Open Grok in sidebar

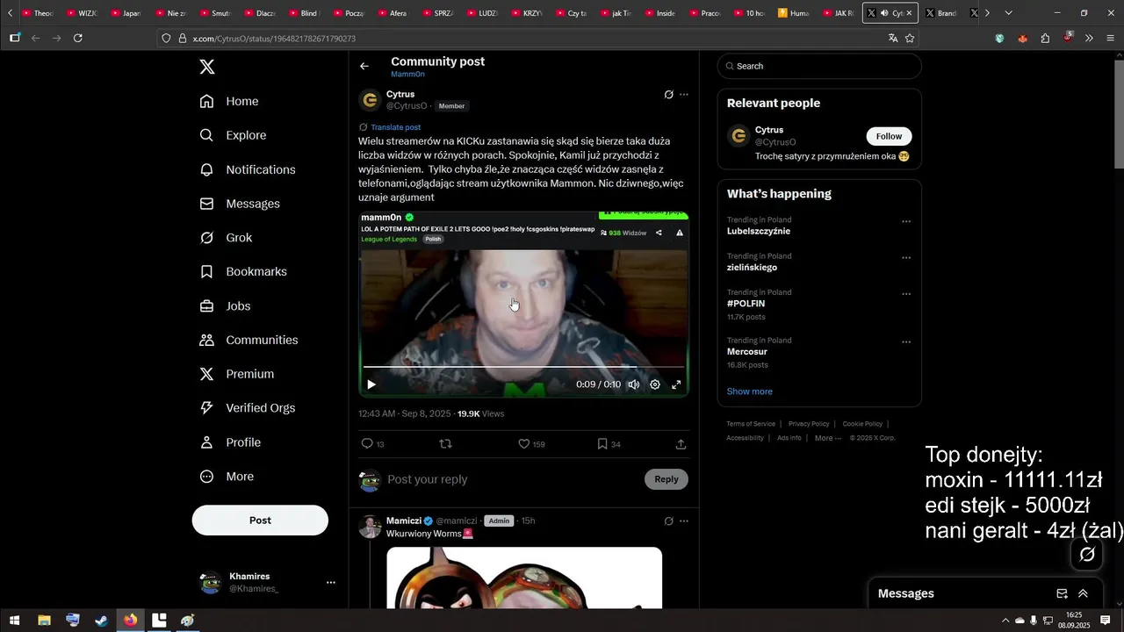[x=226, y=238]
